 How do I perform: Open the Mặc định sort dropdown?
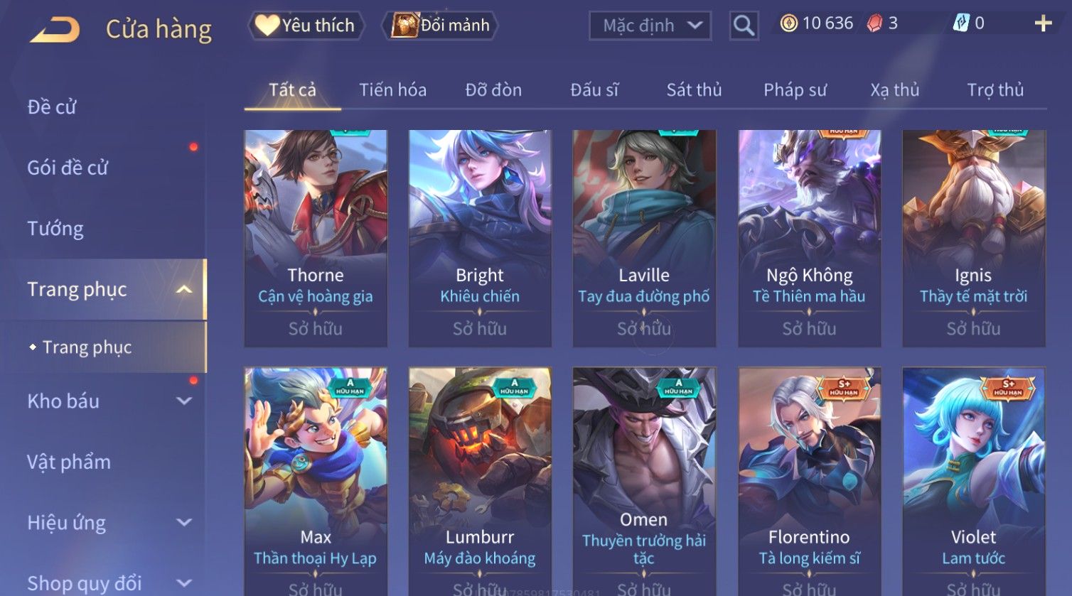[650, 26]
